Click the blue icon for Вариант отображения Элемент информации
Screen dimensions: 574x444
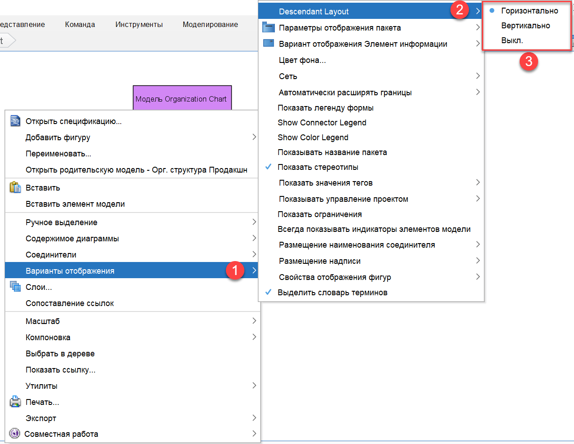[x=269, y=44]
